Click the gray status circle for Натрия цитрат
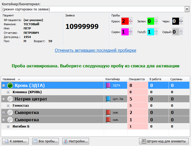Image resolution: width=191 pixels, height=146 pixels. click(10, 99)
